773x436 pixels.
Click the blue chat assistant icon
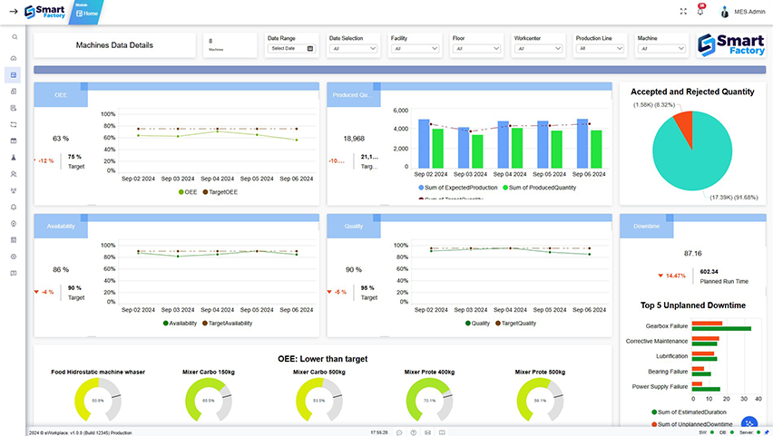[749, 423]
